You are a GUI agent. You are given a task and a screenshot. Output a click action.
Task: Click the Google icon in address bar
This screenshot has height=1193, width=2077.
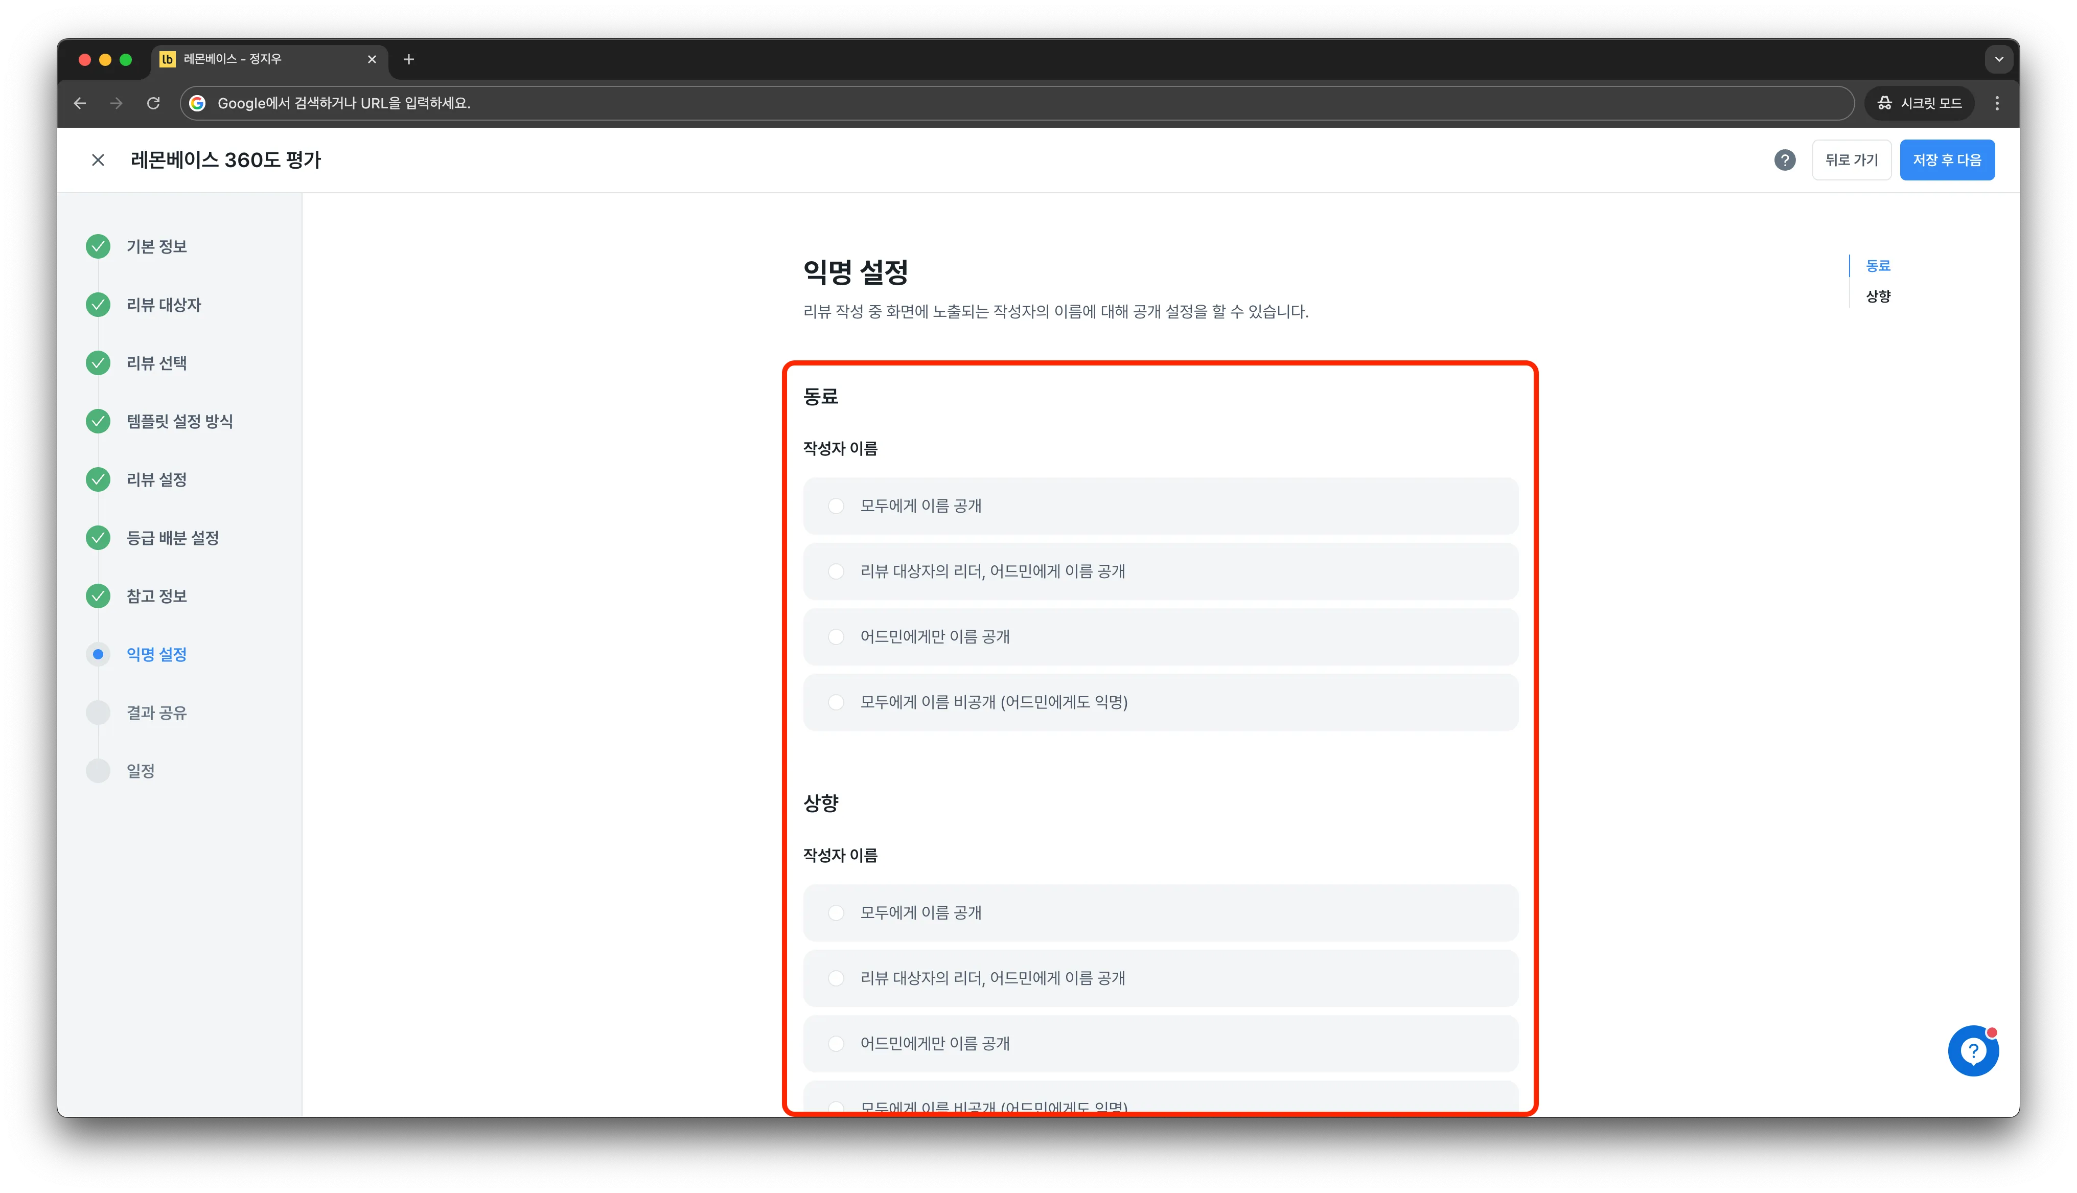197,103
